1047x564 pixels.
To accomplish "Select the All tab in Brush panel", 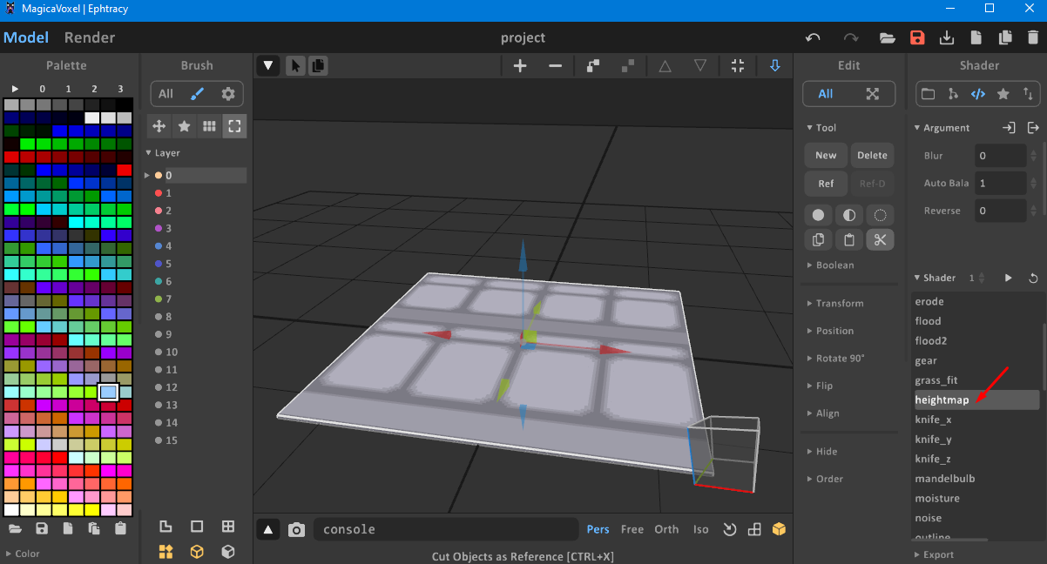I will coord(165,94).
